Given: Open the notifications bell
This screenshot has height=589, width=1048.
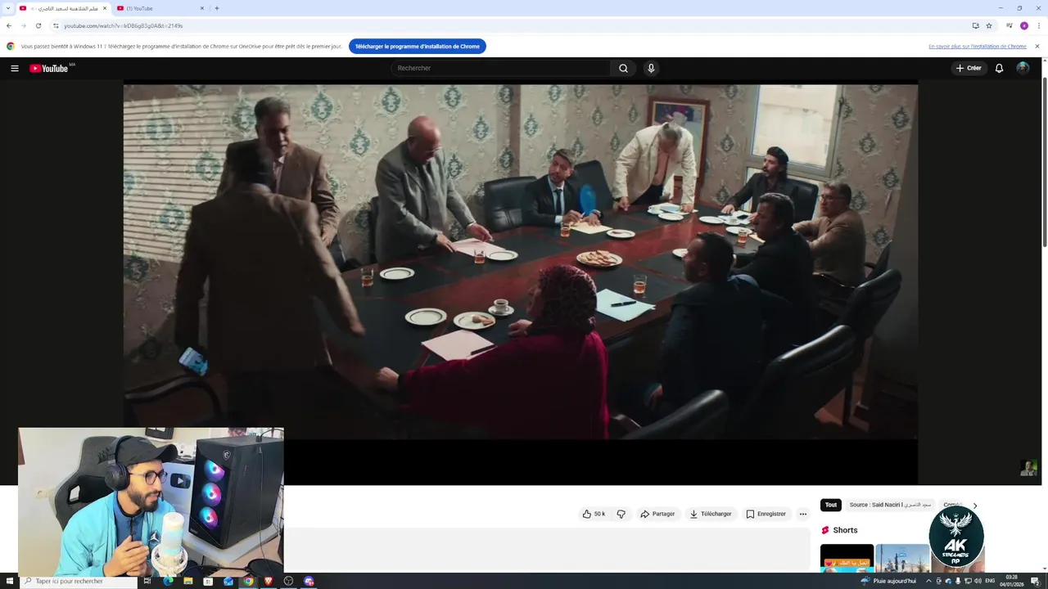Looking at the screenshot, I should pyautogui.click(x=999, y=68).
